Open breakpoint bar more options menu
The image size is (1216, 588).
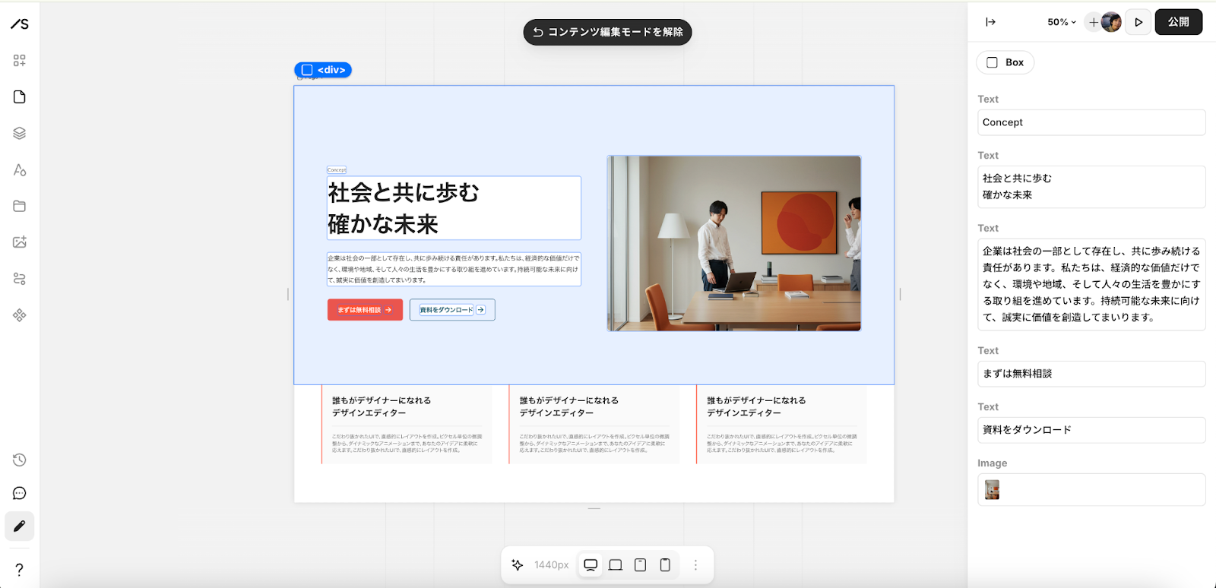pos(695,564)
